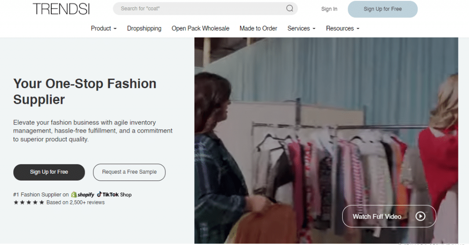Select Made to Order in navigation
This screenshot has height=245, width=469.
point(258,28)
